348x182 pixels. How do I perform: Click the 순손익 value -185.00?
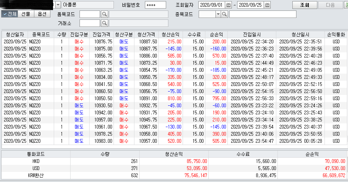pos(218,70)
